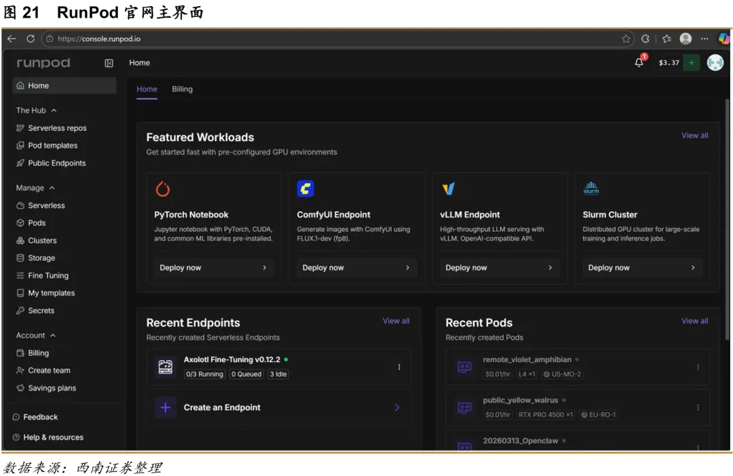Click Create an Endpoint
This screenshot has height=476, width=733.
279,408
